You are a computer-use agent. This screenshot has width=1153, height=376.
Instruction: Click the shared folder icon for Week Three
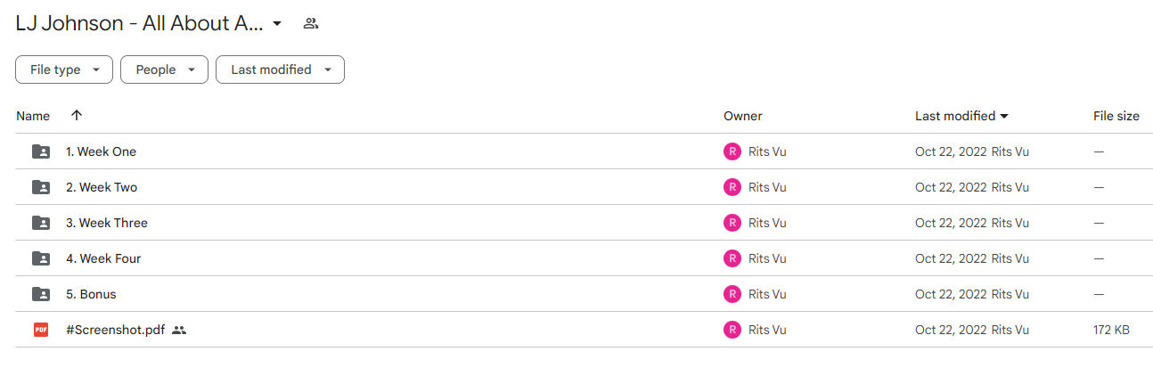[41, 223]
